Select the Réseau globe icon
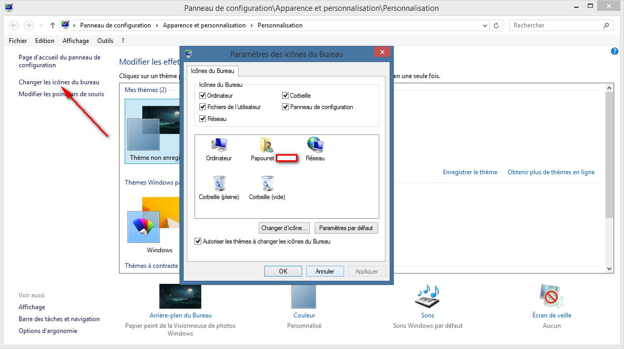 (315, 145)
